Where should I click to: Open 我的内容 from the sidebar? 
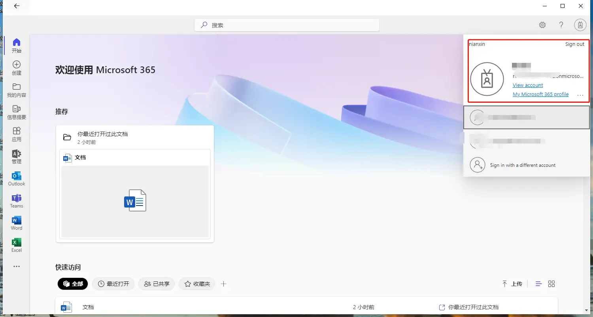[x=16, y=89]
